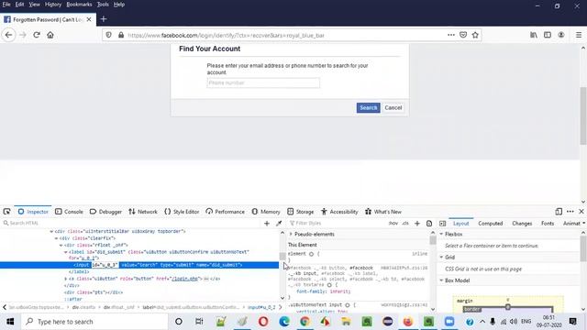
Task: Open the Style Editor tab
Action: (x=182, y=212)
